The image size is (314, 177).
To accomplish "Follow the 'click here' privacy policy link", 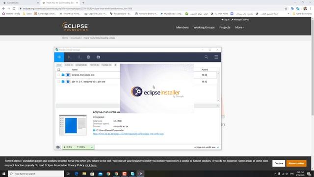I will pos(91,165).
